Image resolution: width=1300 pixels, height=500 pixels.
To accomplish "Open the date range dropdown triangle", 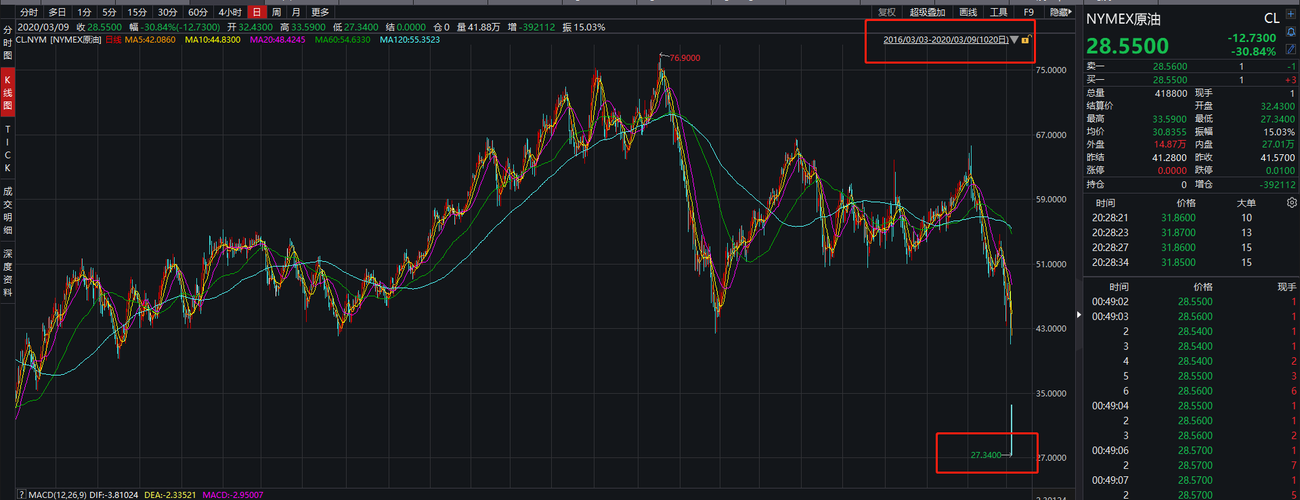I will (x=1014, y=40).
